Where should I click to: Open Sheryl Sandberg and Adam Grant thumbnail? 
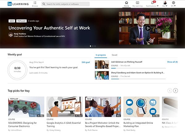(x=102, y=75)
